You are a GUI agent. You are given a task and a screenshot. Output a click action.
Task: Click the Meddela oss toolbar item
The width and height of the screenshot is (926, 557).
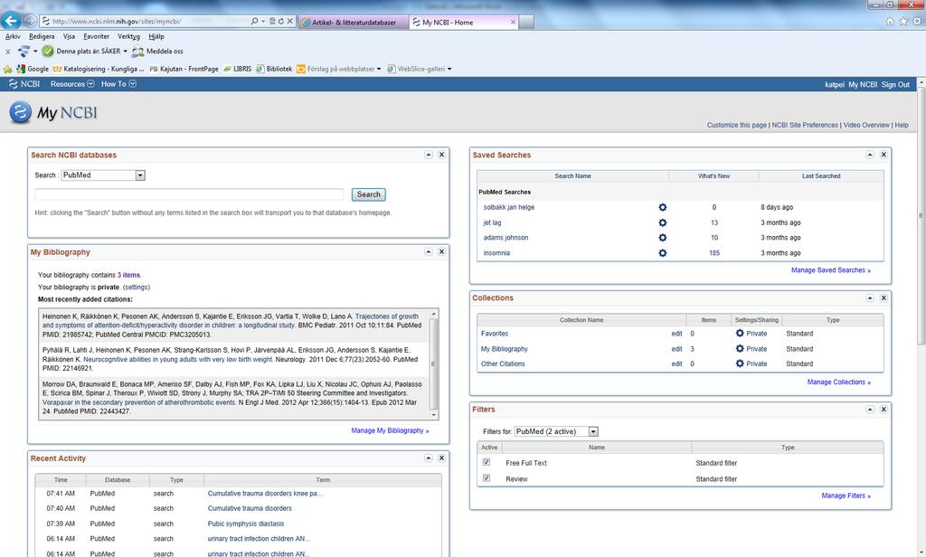pos(157,52)
